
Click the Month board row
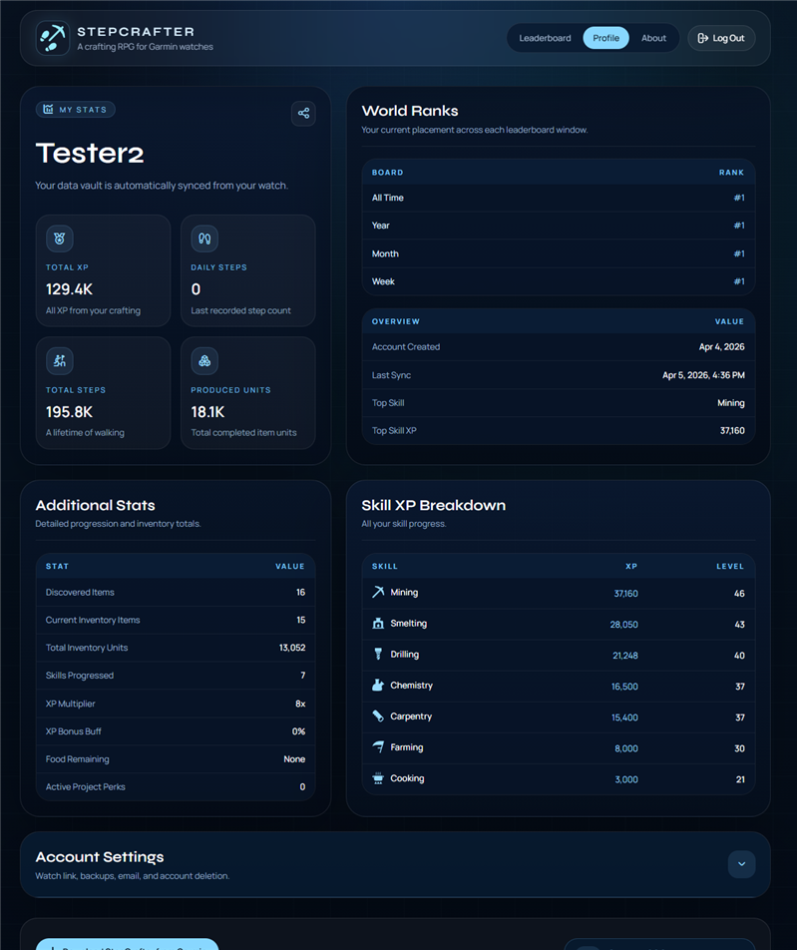[x=559, y=253]
